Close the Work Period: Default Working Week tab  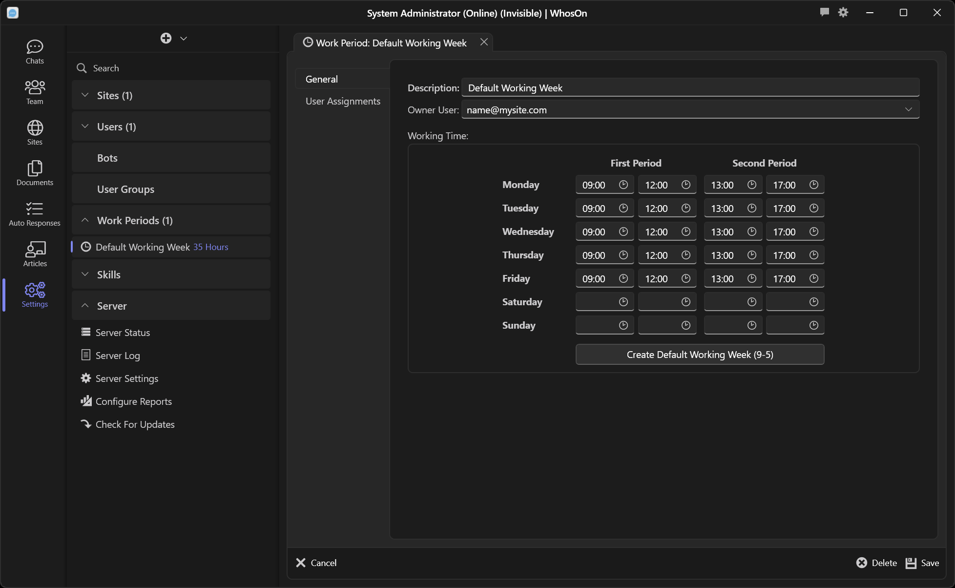tap(484, 42)
